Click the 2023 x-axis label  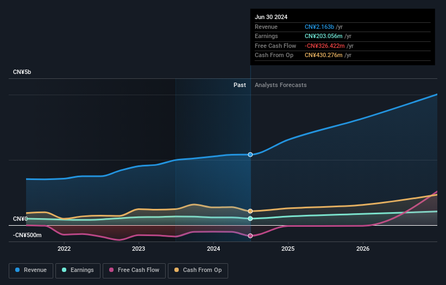pos(139,249)
